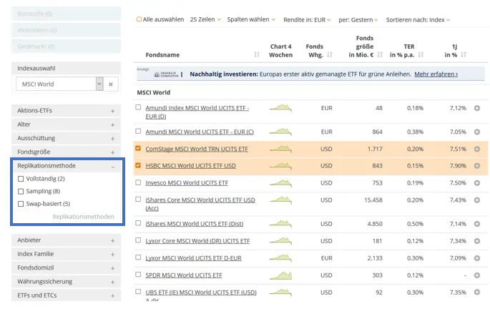This screenshot has width=490, height=309.
Task: Click plus icon in iShares Core MSCI World row
Action: click(477, 200)
